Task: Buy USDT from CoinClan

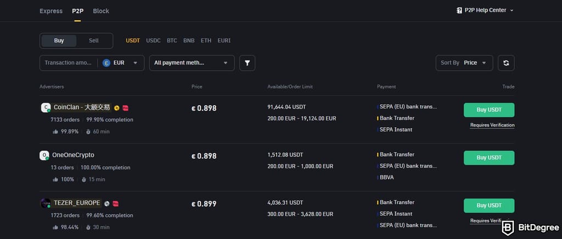Action: pyautogui.click(x=489, y=110)
